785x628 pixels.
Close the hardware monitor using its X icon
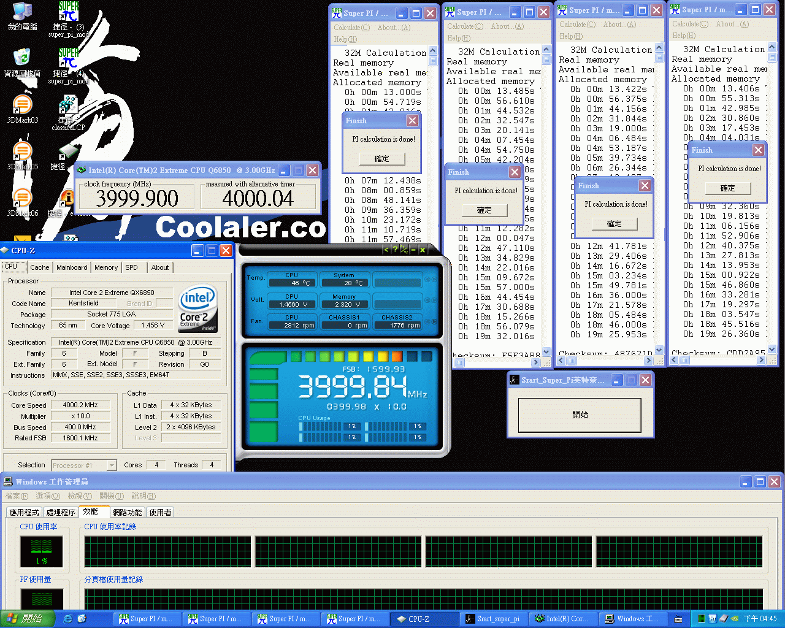[423, 250]
